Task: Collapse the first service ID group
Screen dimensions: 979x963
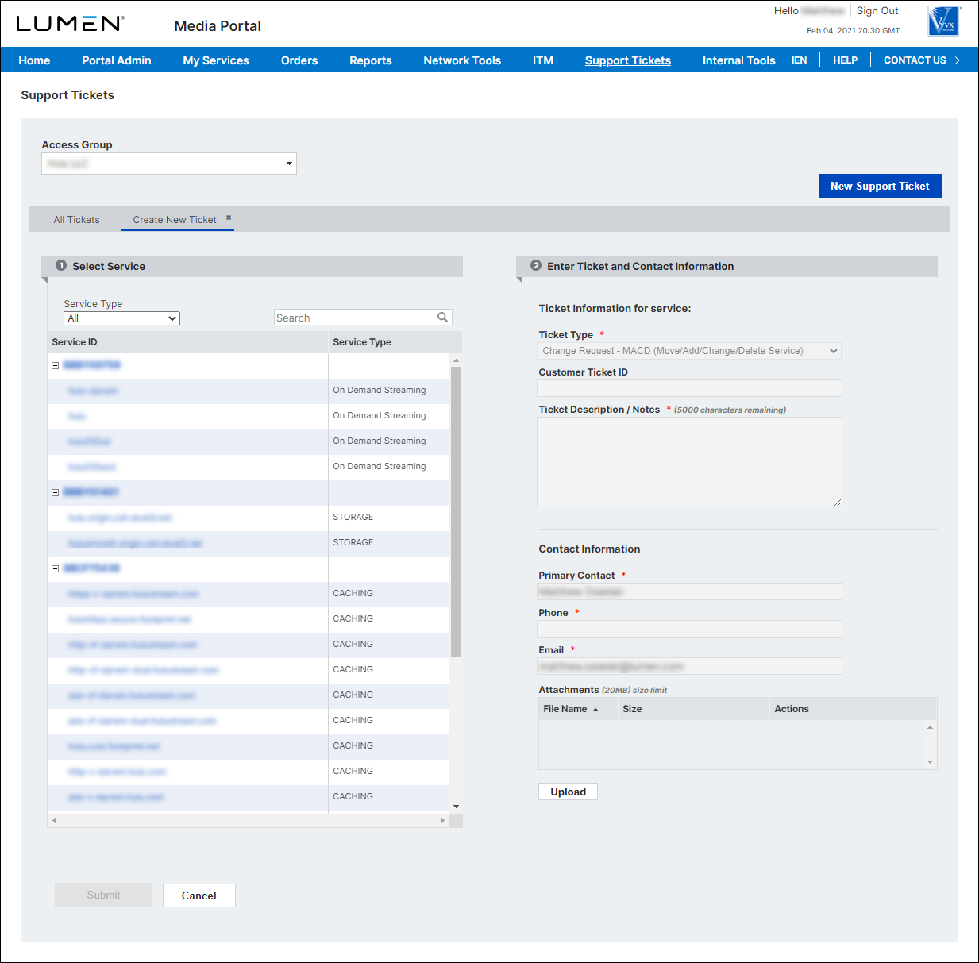Action: (55, 365)
